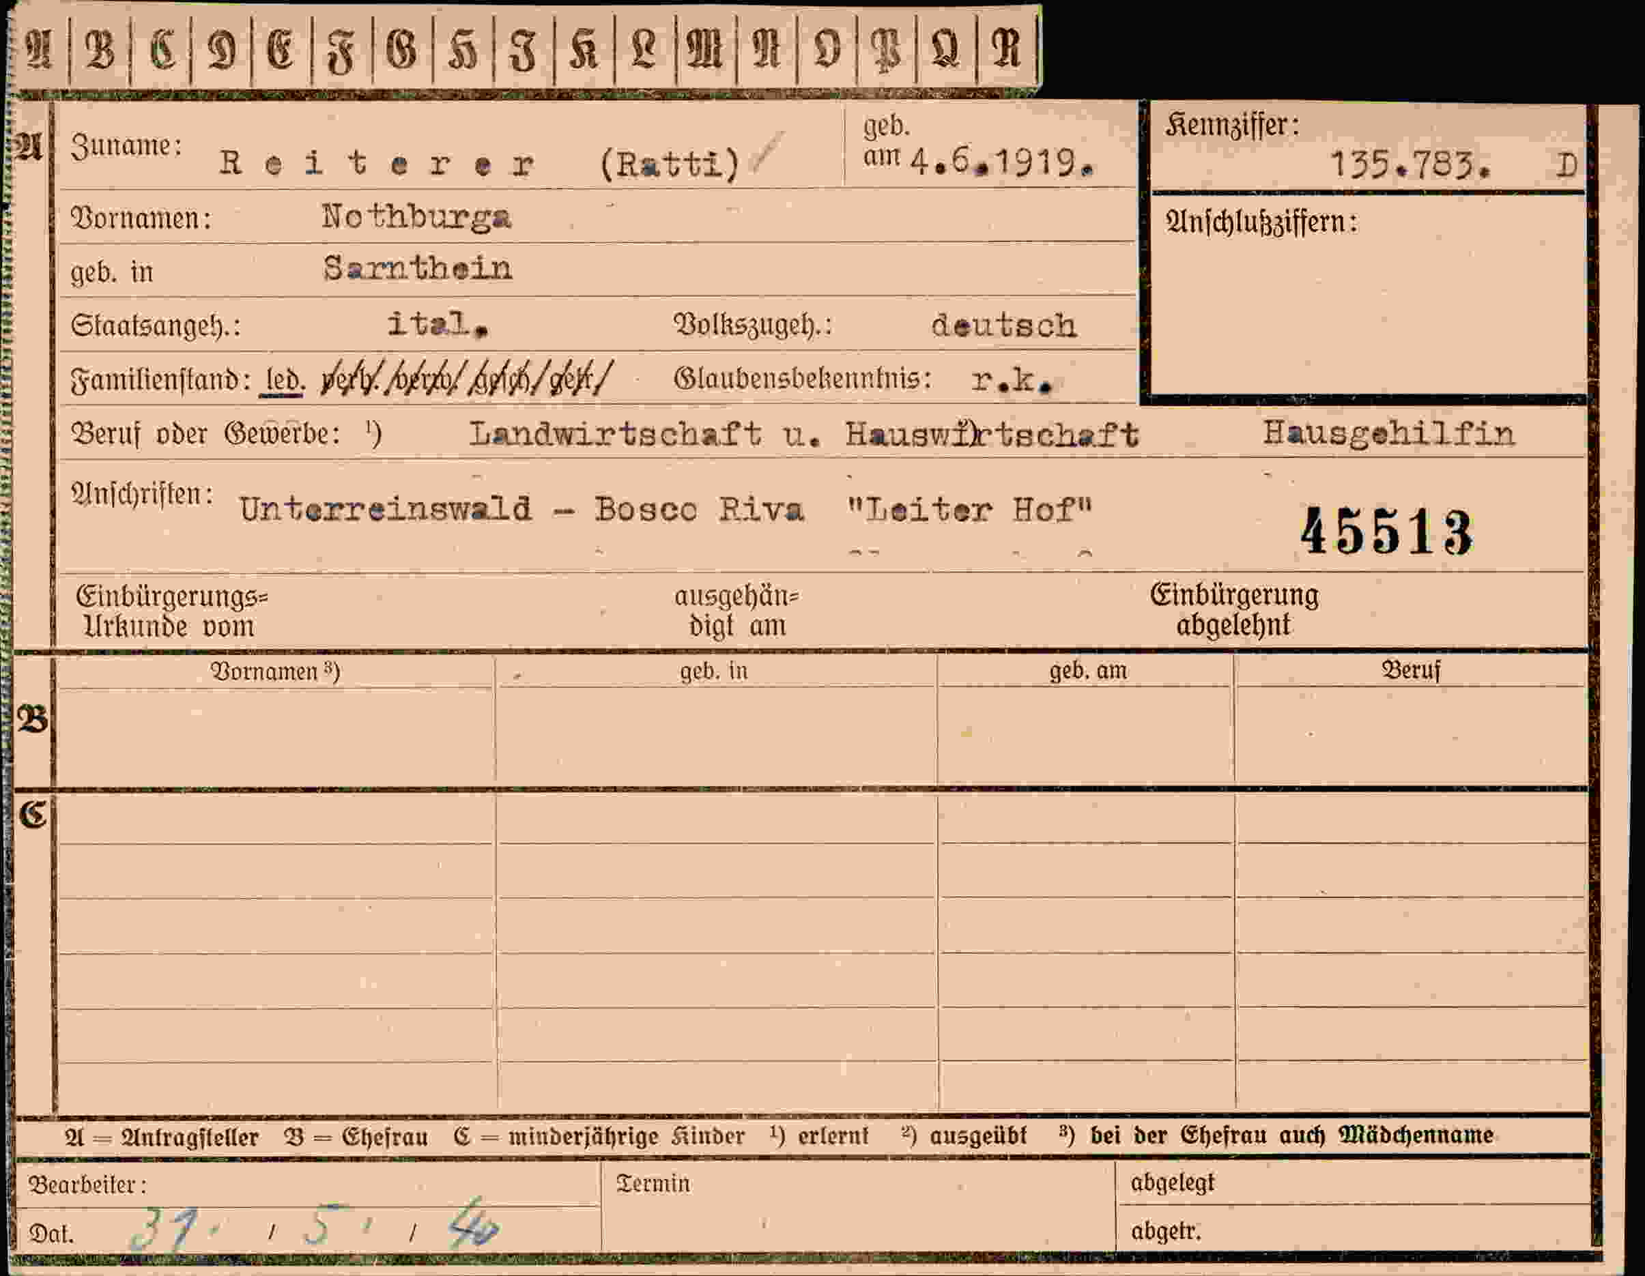Select the letter K index tab
The image size is (1645, 1276).
(584, 50)
